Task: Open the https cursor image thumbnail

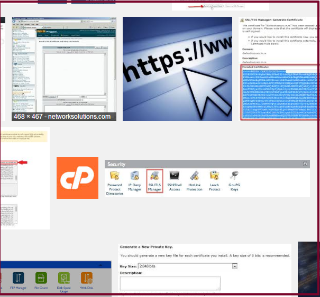Action: coord(177,69)
